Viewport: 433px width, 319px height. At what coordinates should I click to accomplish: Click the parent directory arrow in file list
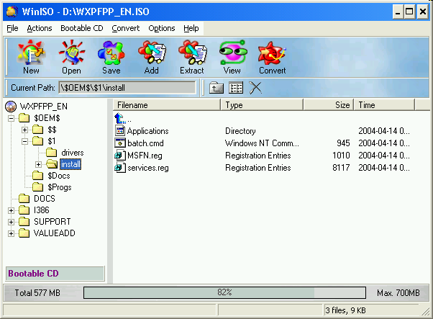click(120, 119)
